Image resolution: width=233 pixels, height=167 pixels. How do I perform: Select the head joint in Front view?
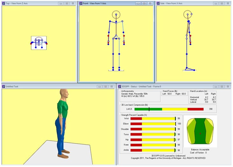coord(116,15)
